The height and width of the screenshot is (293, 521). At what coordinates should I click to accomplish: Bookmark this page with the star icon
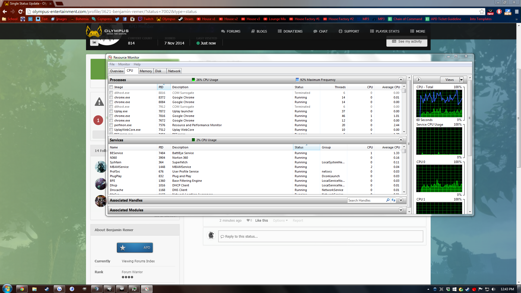click(482, 11)
